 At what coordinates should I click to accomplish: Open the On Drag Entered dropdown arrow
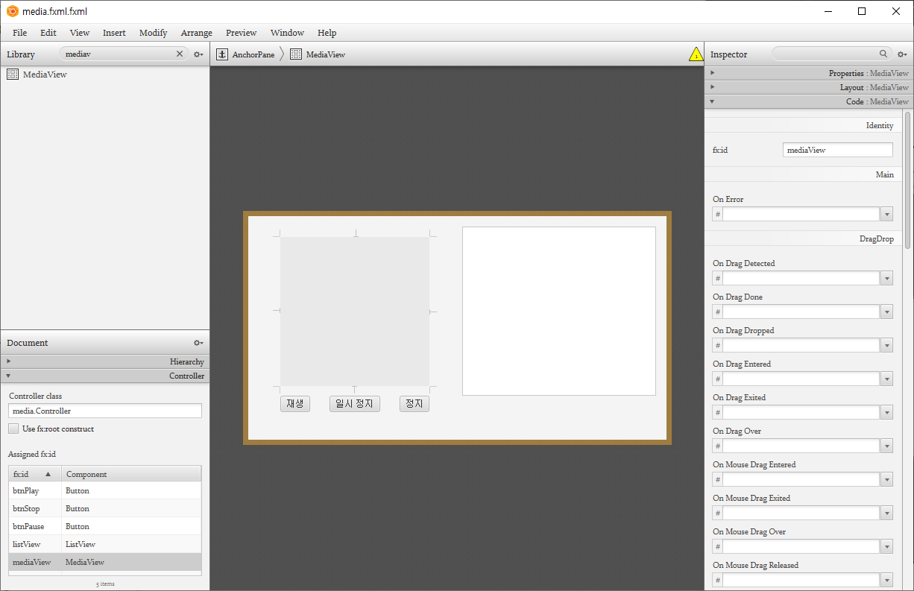click(x=886, y=379)
